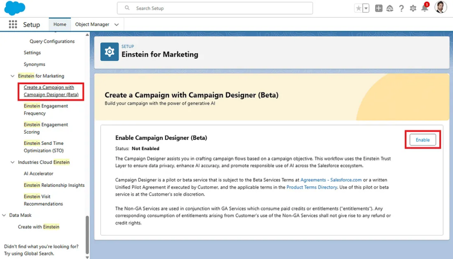The height and width of the screenshot is (259, 453).
Task: Click the sidebar scrollbar thumb
Action: tap(87, 235)
